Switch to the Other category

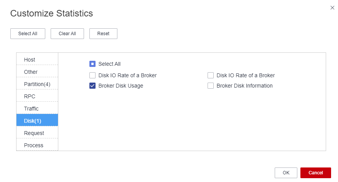(x=37, y=71)
